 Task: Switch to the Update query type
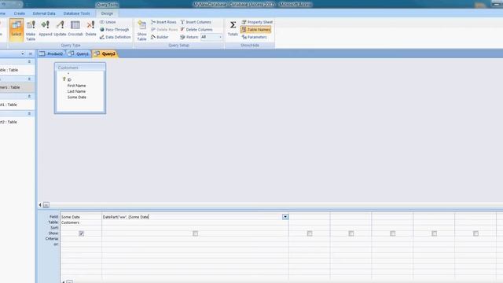coord(60,28)
